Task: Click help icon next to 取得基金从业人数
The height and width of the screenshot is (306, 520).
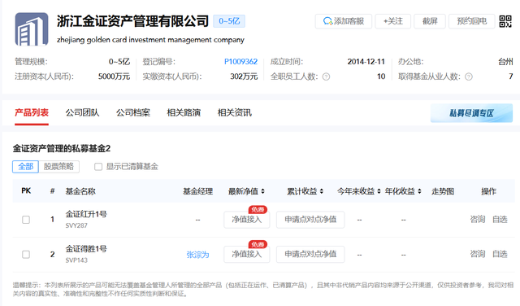Action: coord(468,76)
